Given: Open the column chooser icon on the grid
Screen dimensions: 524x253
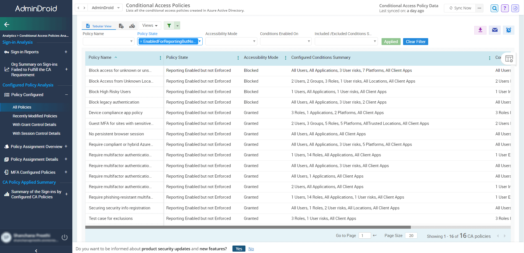Looking at the screenshot, I should [509, 59].
